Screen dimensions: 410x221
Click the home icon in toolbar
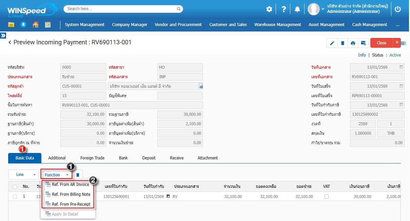coord(36,25)
